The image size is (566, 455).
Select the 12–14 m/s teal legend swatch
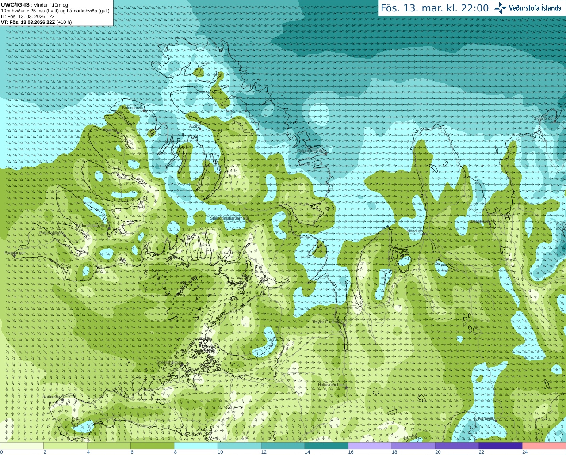click(x=283, y=446)
